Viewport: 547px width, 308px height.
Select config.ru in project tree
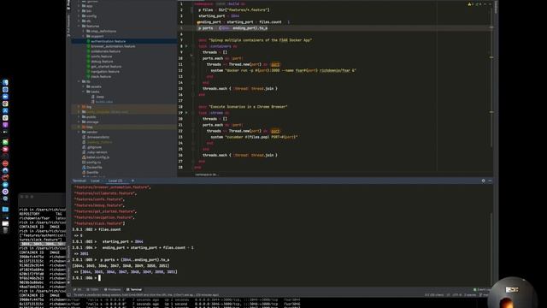click(93, 163)
